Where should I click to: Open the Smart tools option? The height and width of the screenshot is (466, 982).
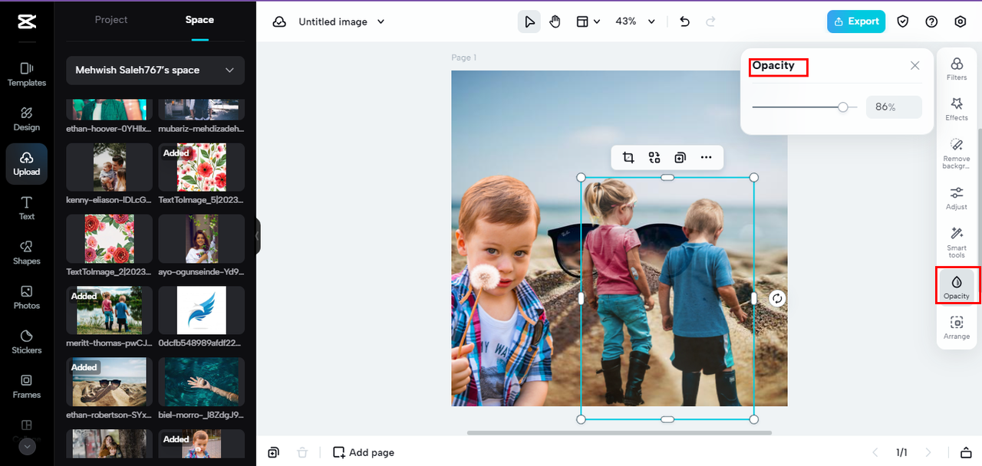click(x=957, y=242)
